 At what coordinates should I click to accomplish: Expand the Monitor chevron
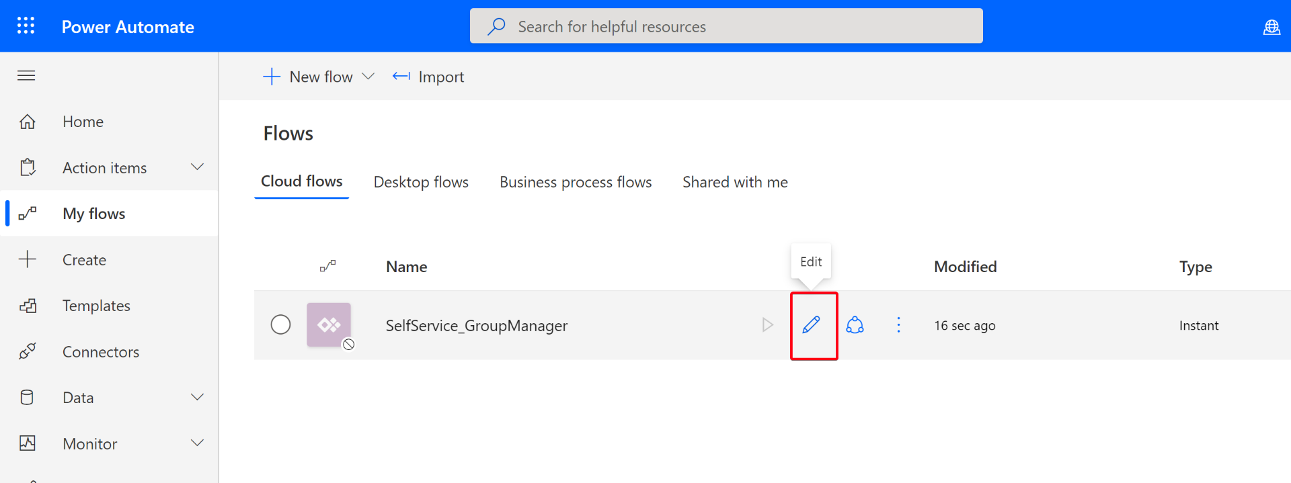pos(197,443)
